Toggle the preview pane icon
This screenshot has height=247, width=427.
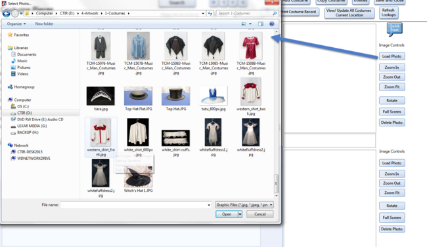pyautogui.click(x=261, y=24)
